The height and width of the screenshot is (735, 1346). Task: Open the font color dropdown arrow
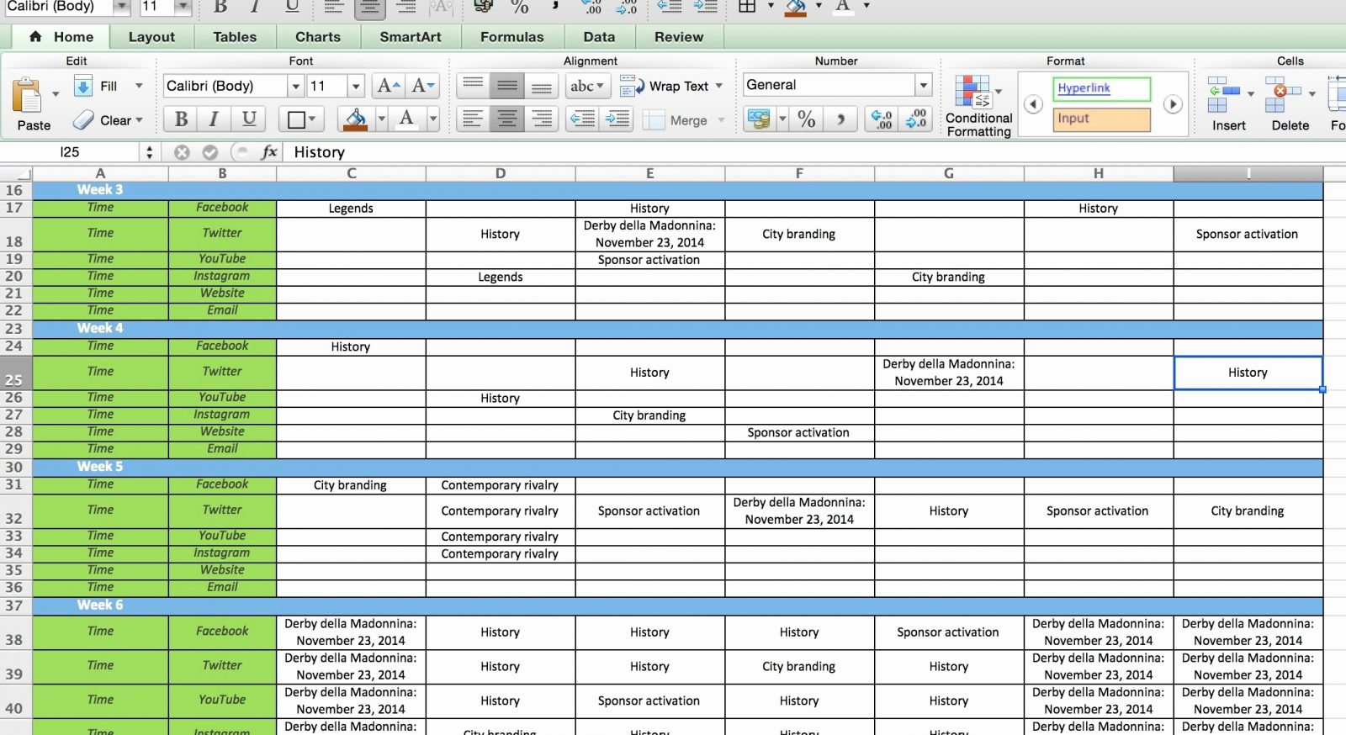(433, 119)
